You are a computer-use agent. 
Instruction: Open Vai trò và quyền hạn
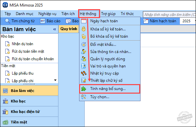(x=110, y=66)
